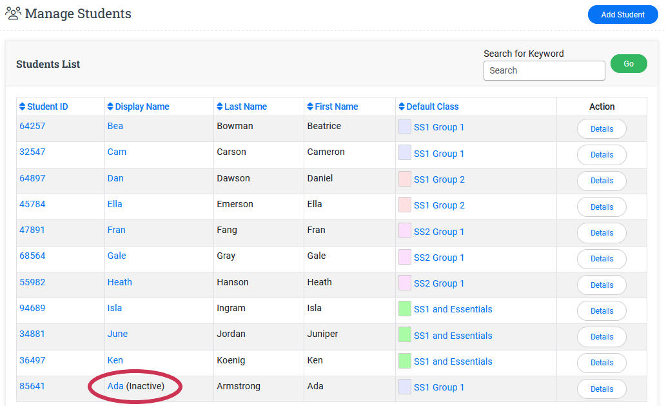Sort by Student ID column arrows

23,107
